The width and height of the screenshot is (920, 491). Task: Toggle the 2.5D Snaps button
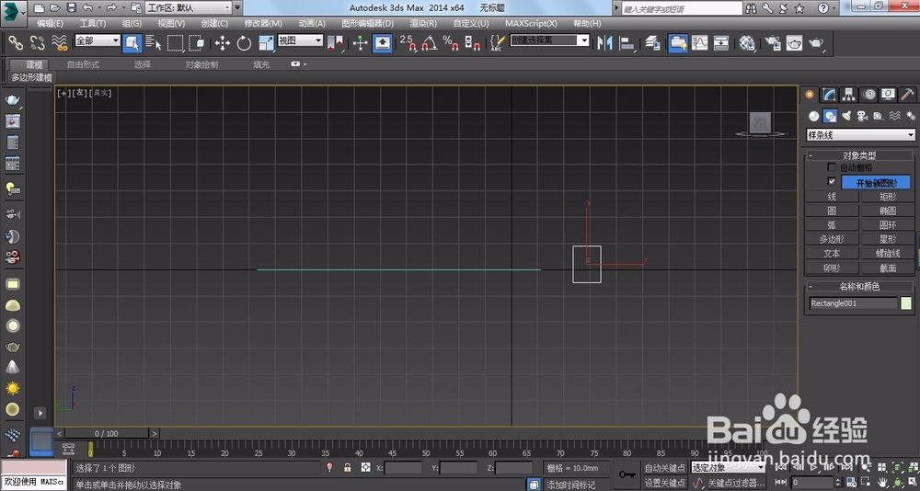point(408,43)
